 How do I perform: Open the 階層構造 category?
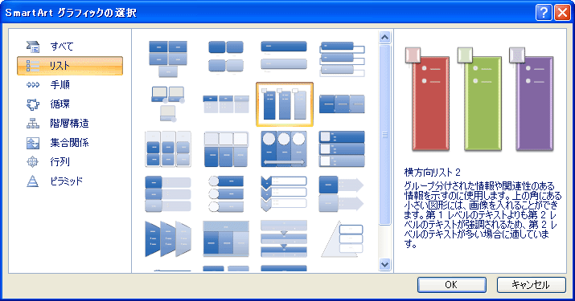(x=70, y=124)
